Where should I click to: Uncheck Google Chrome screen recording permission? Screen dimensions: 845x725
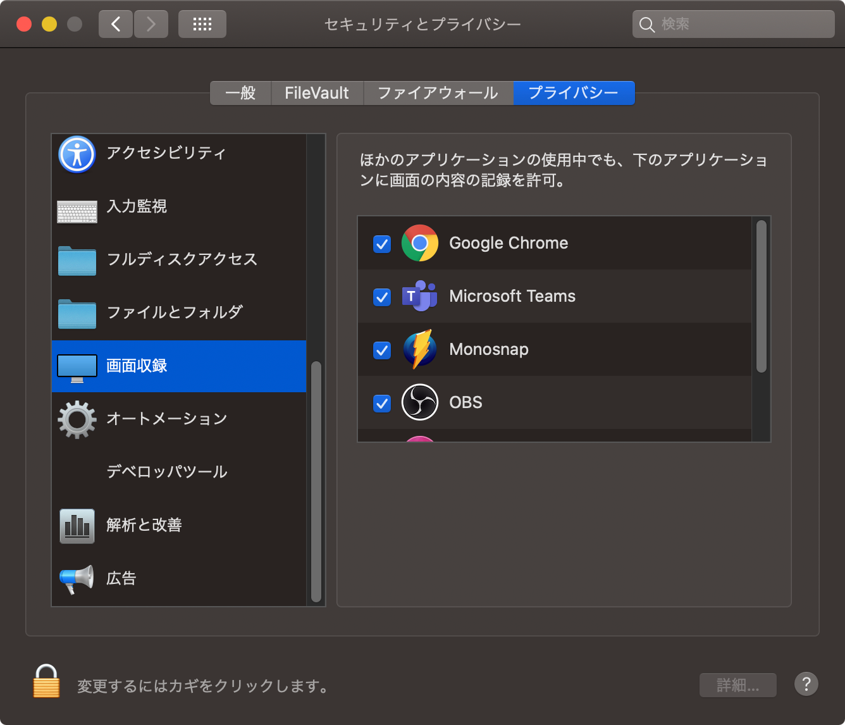click(x=382, y=244)
